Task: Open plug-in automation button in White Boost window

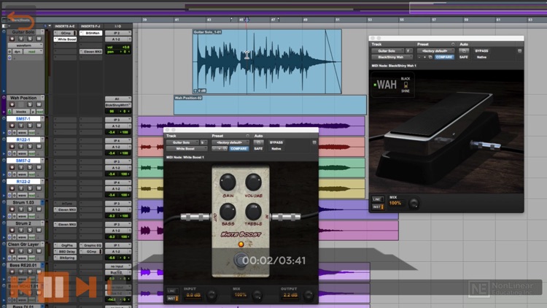Action: coord(258,142)
